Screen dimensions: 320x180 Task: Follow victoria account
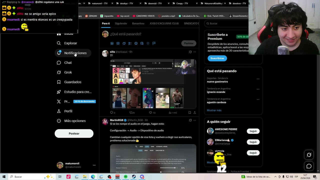pyautogui.click(x=253, y=153)
